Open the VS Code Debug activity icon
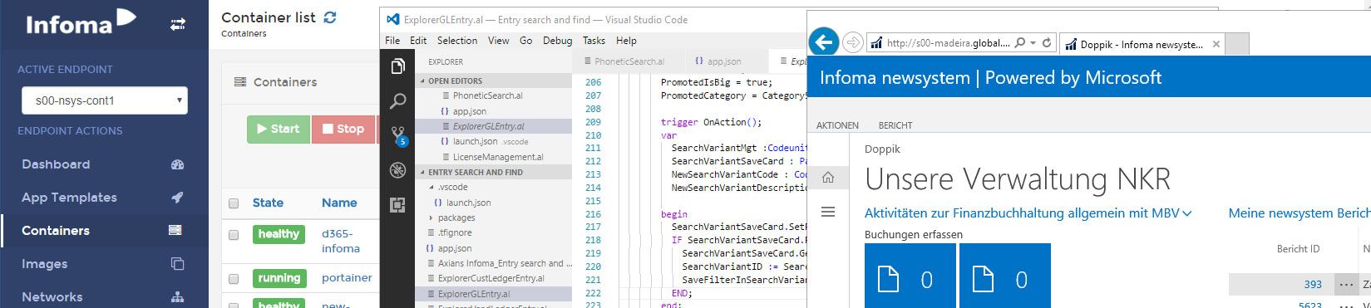 click(397, 170)
